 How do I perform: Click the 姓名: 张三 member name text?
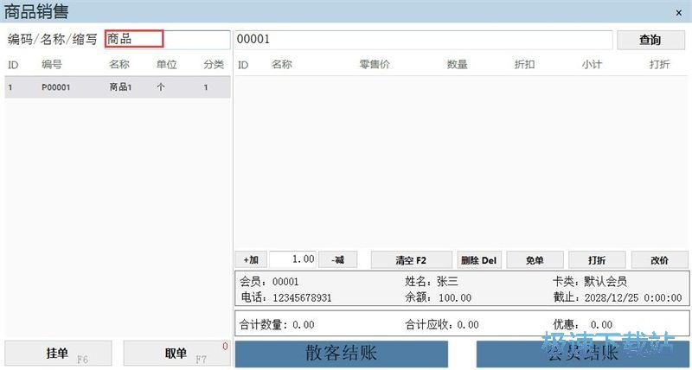[x=431, y=281]
